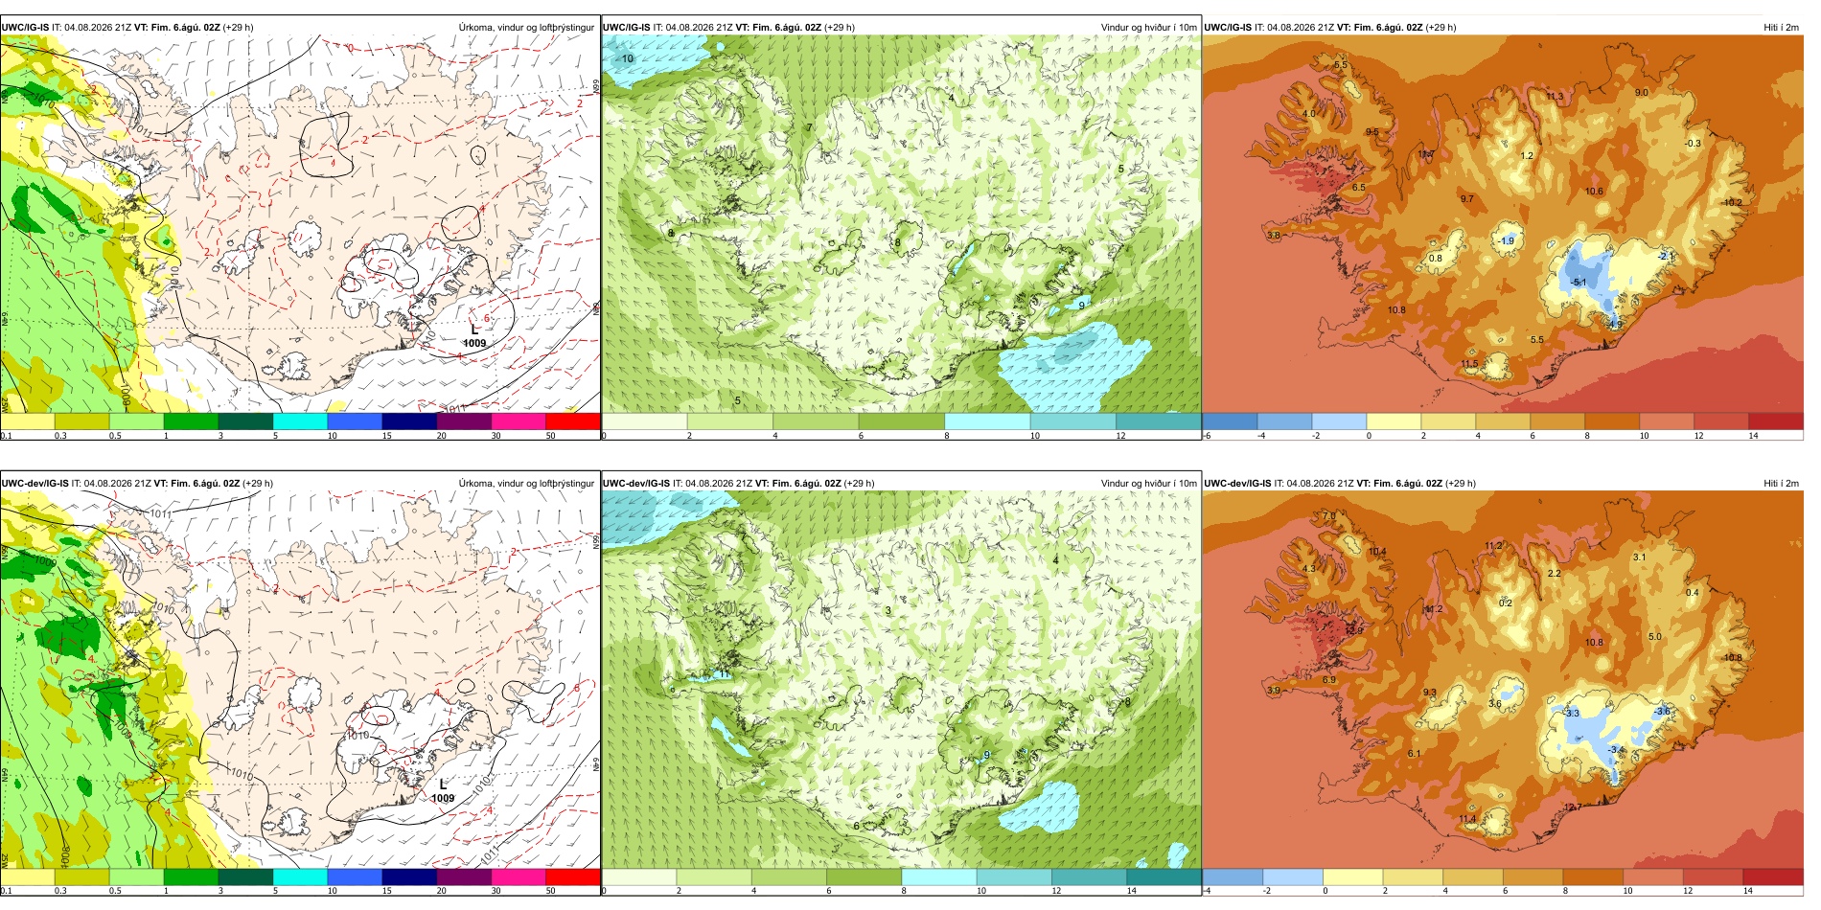Click the pale yellow 0.1 swatch in the UWC/IG-IS precipitation legend

[27, 421]
